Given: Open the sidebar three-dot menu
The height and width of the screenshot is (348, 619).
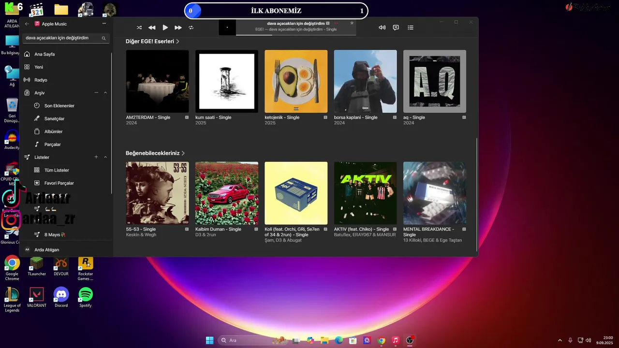Looking at the screenshot, I should (x=104, y=24).
